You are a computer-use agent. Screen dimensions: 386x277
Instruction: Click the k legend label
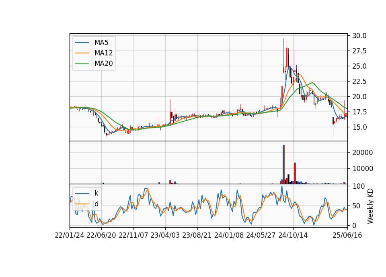pos(96,193)
